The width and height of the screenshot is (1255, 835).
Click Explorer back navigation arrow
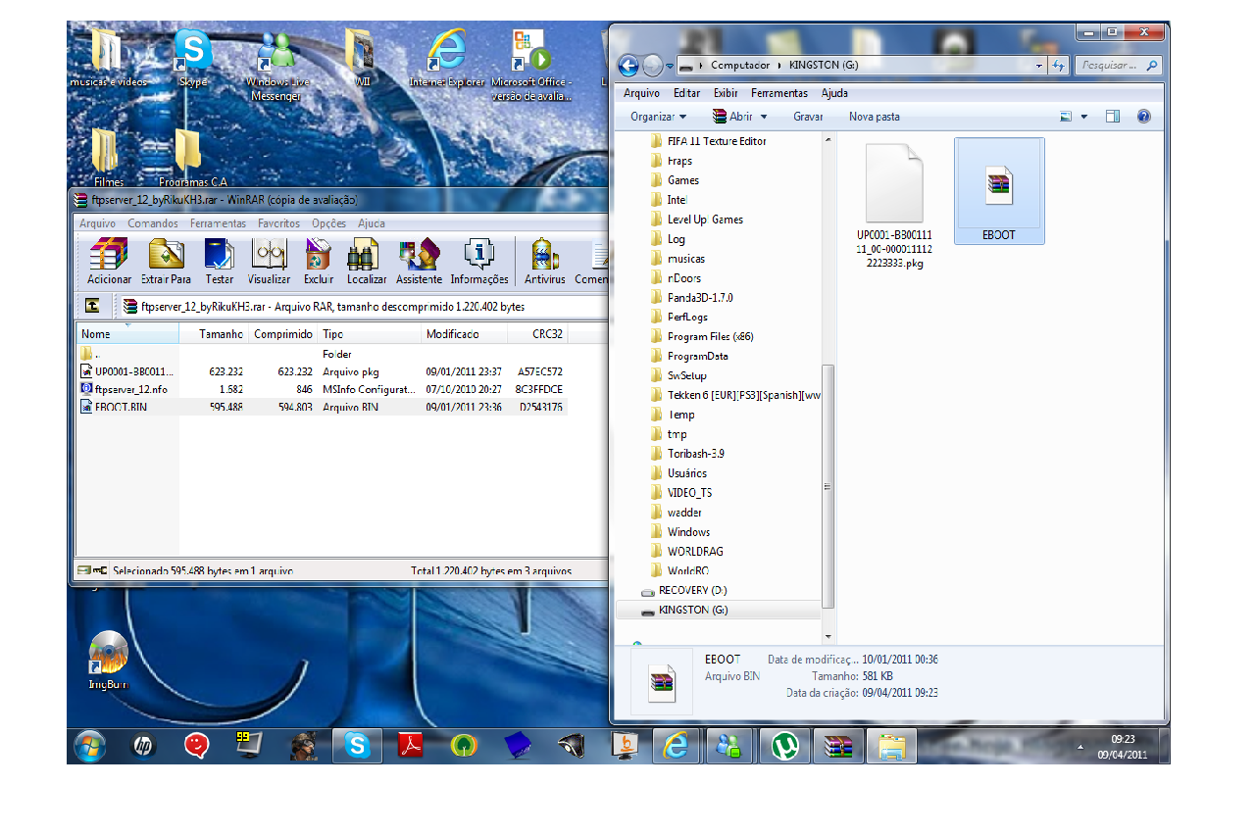pos(628,66)
